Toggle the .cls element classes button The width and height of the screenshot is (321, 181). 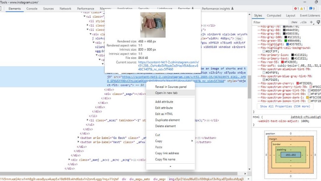(303, 22)
